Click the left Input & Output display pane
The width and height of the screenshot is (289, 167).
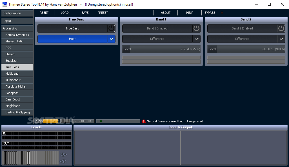[x=127, y=148]
